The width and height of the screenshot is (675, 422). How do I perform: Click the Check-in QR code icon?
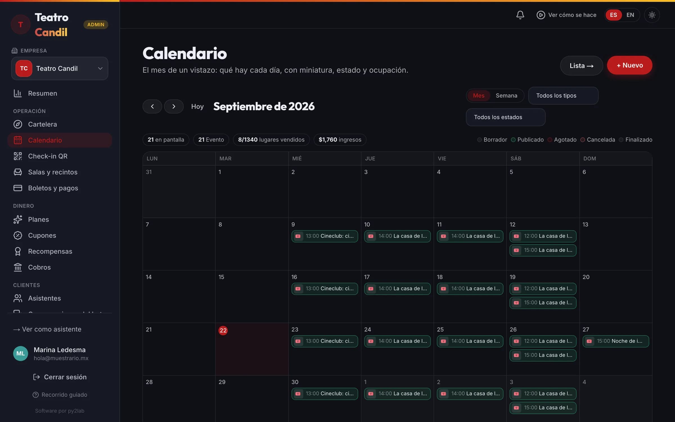click(x=18, y=156)
